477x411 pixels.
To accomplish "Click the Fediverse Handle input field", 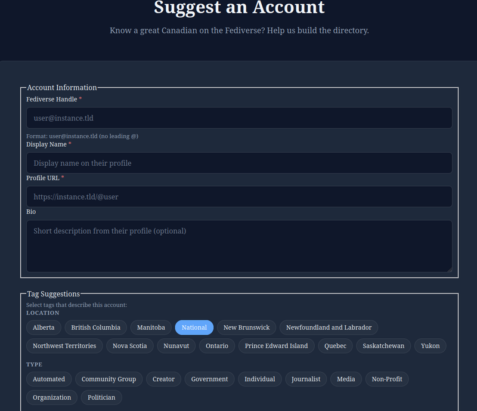I will point(238,118).
